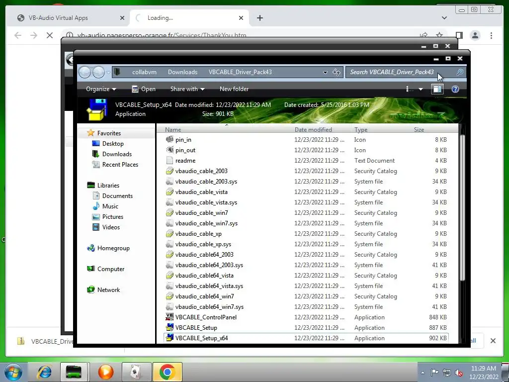Viewport: 509px width, 382px height.
Task: Sort files by Date modified column
Action: click(x=313, y=130)
